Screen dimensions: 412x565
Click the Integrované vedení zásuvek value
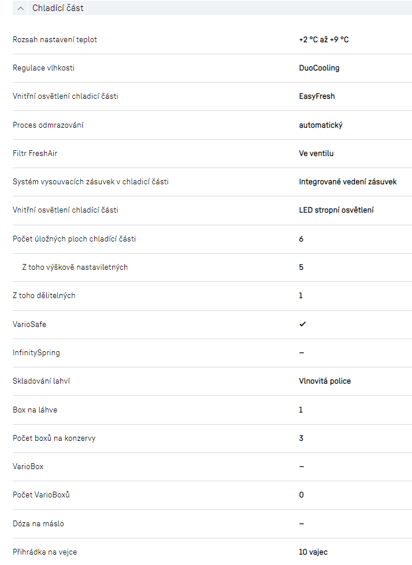click(x=348, y=182)
